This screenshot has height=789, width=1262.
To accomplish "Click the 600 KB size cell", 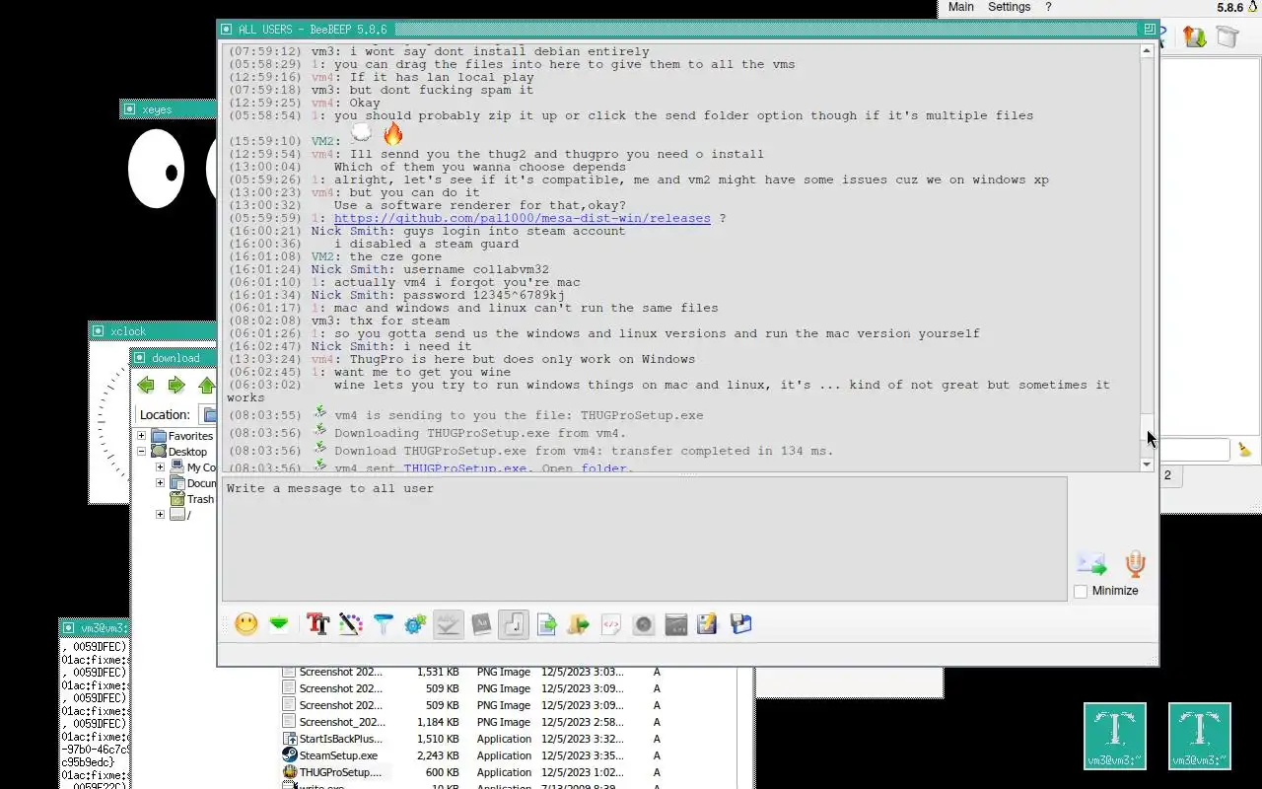I will (x=442, y=772).
